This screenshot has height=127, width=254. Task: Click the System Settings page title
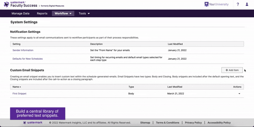[24, 22]
